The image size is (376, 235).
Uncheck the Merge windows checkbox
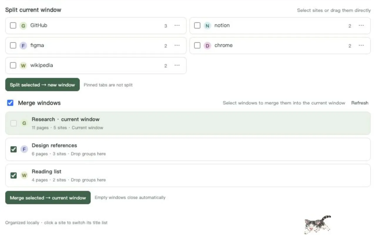click(x=10, y=103)
